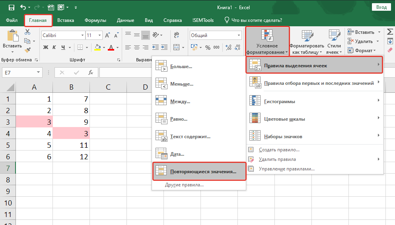Open the !SEMTools tab

click(203, 20)
